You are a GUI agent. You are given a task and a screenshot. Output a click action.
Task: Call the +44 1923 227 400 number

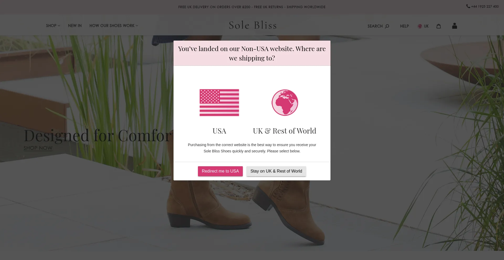[x=485, y=7]
